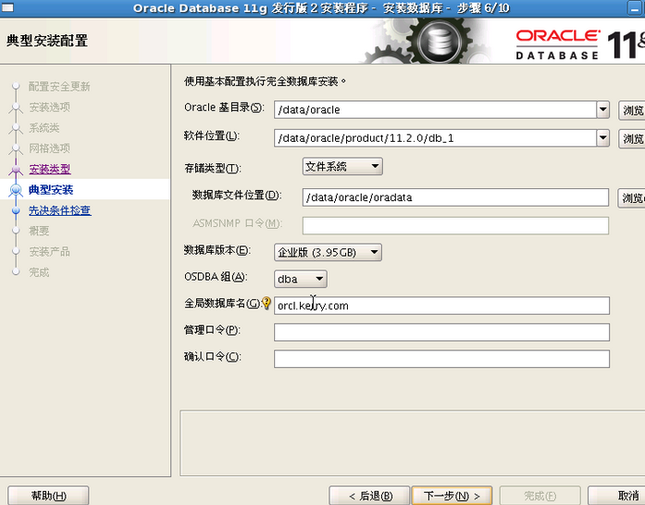The width and height of the screenshot is (645, 505).
Task: Open the storage type 文件系统 dropdown
Action: [x=342, y=167]
